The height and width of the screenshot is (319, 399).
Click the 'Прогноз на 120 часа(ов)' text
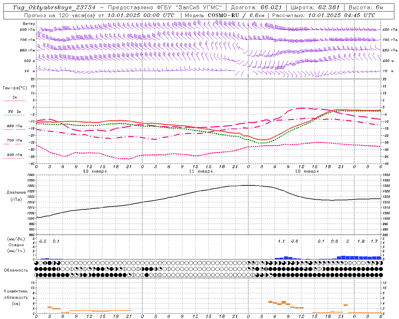(60, 15)
